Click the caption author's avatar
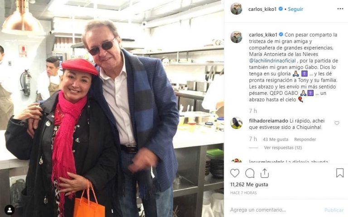Screen dimensions: 348x217 pyautogui.click(x=237, y=37)
